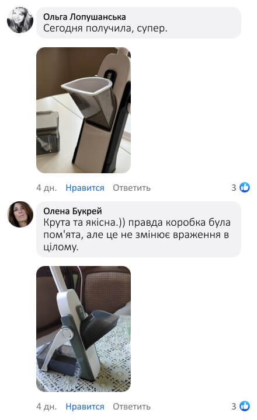Click the comment text 'Крута та якісна'
The width and height of the screenshot is (257, 420).
[83, 223]
